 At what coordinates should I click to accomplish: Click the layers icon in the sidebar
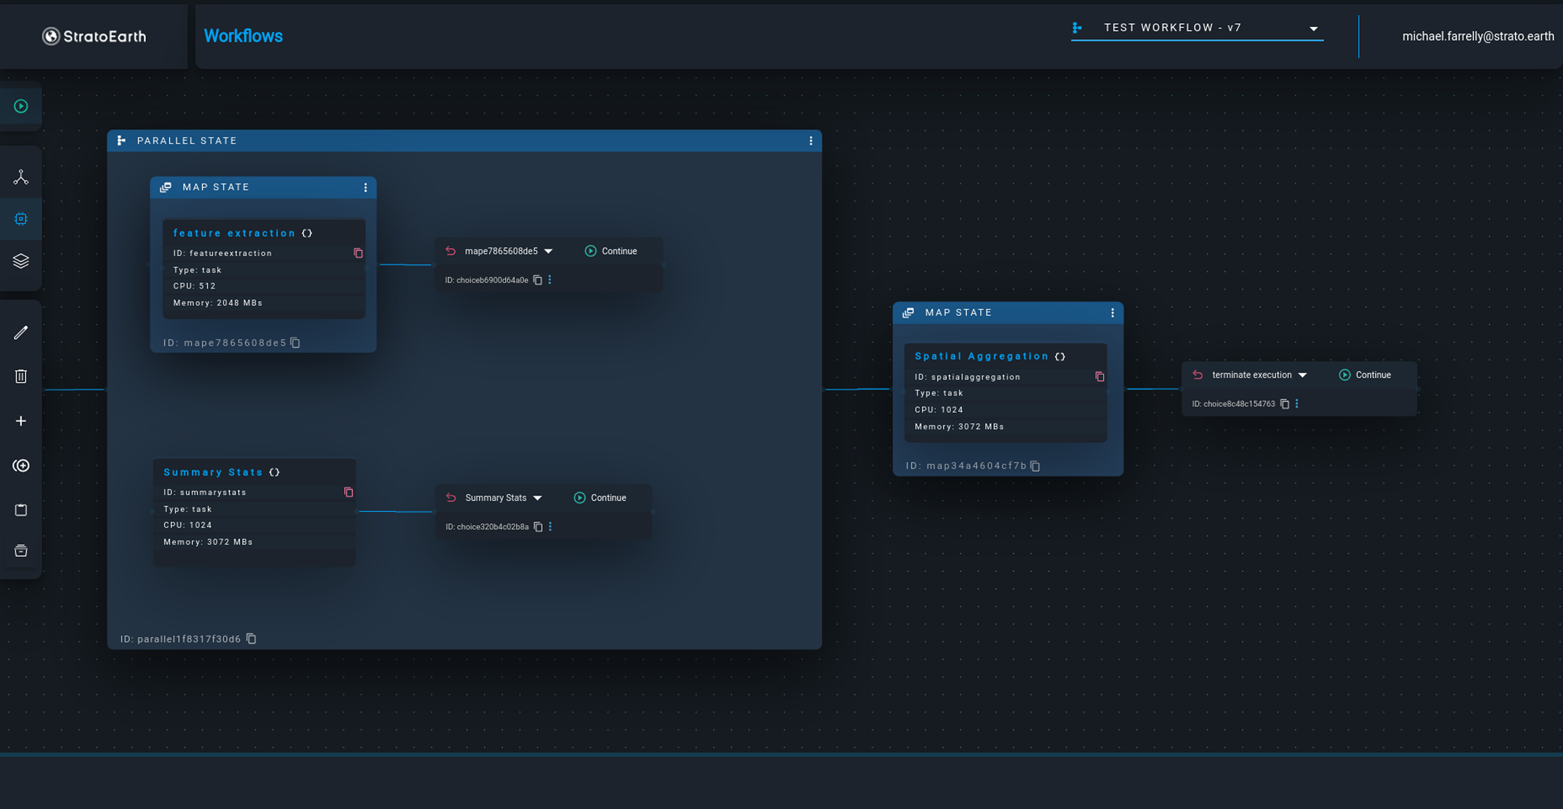tap(21, 261)
